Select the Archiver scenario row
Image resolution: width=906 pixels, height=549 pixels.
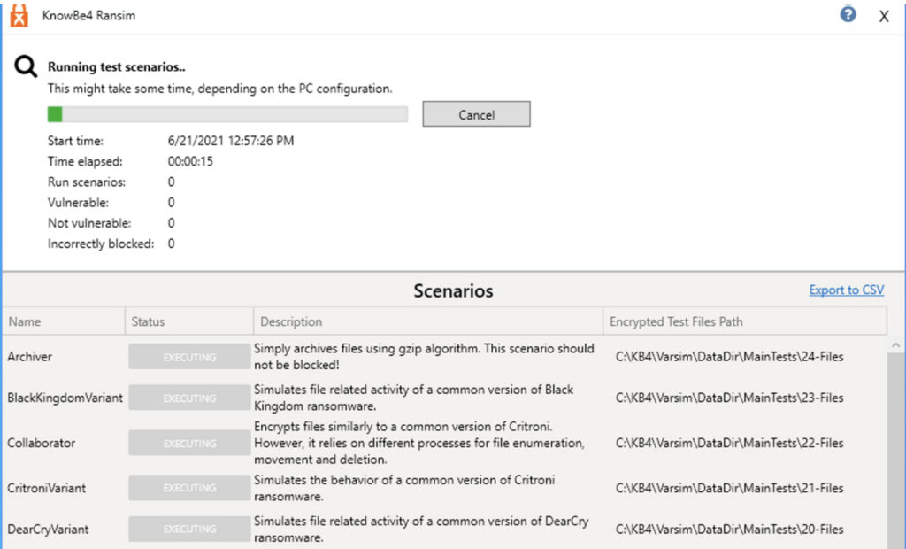[x=445, y=357]
